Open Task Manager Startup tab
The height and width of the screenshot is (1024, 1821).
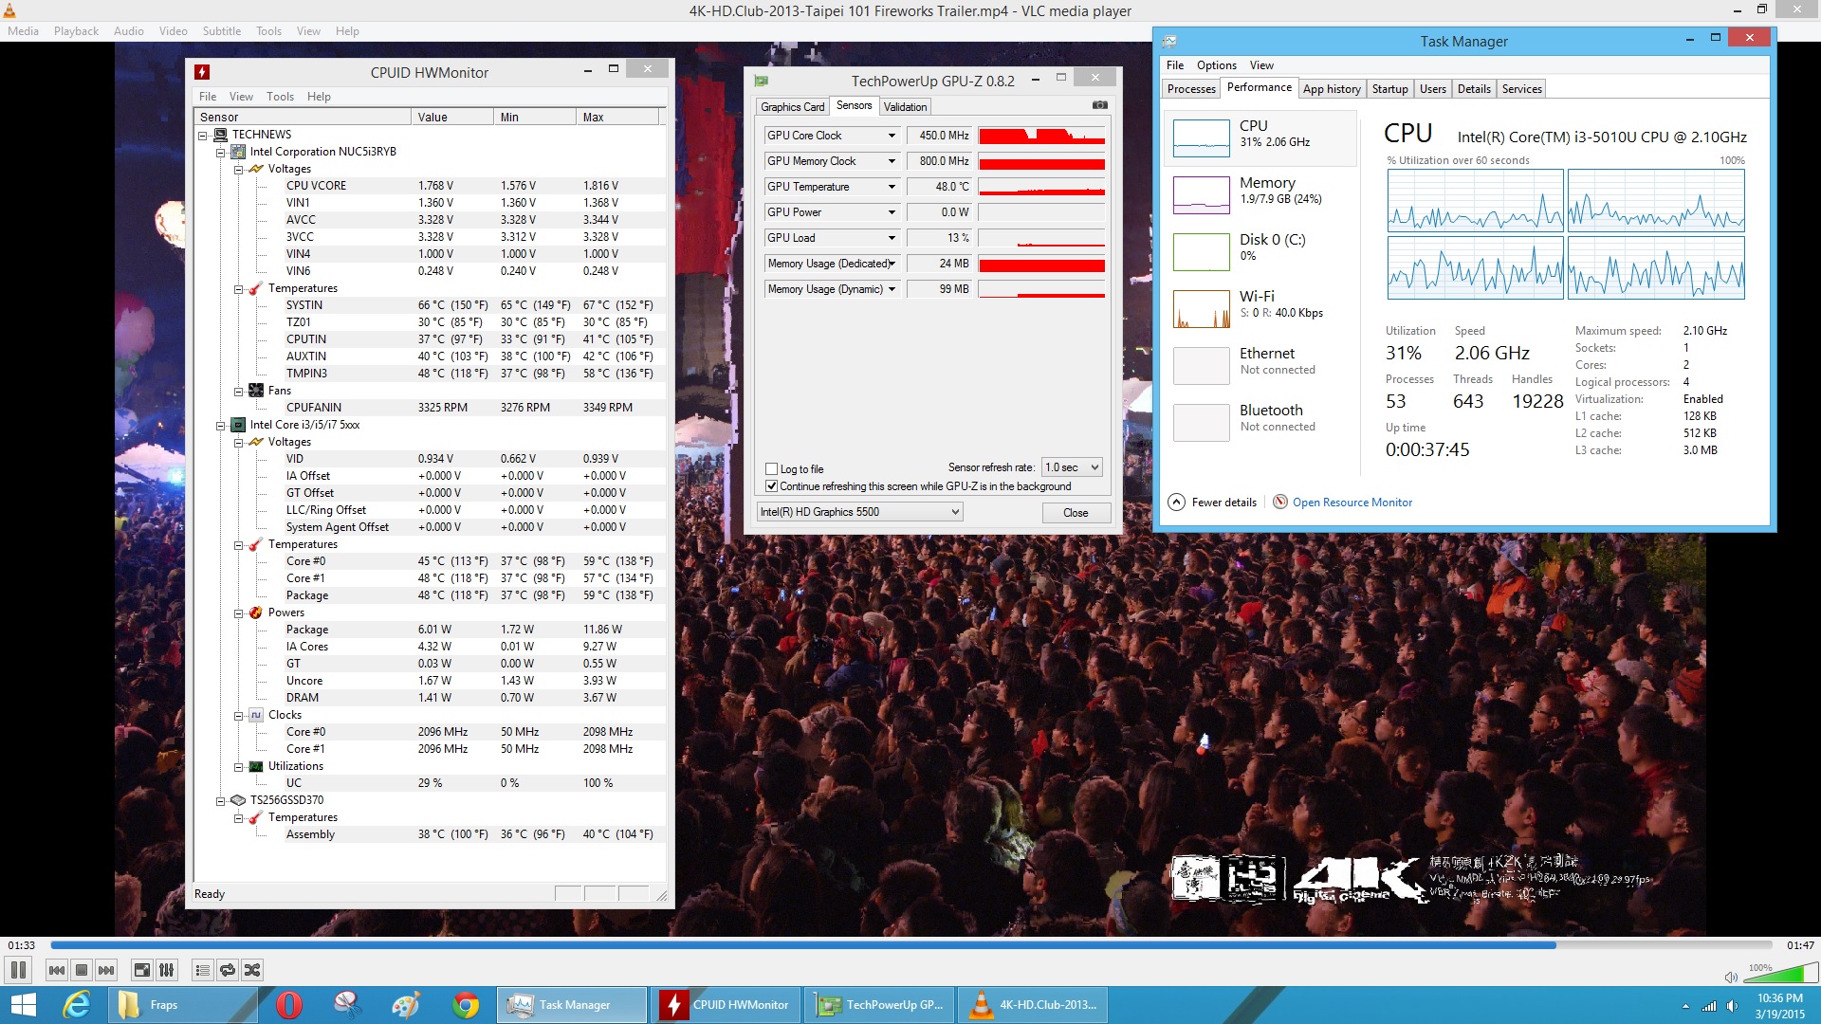click(1389, 89)
